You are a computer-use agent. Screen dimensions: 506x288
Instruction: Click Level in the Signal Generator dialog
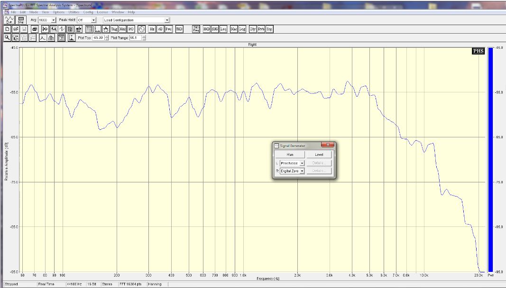point(319,154)
